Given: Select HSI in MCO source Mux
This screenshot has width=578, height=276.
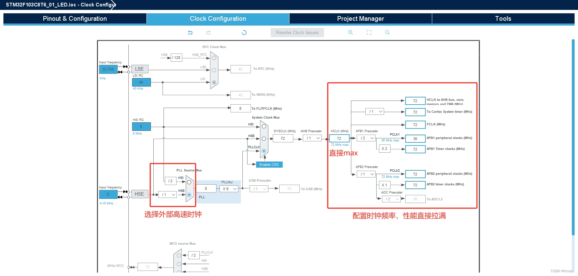Looking at the screenshot, I should point(179,264).
